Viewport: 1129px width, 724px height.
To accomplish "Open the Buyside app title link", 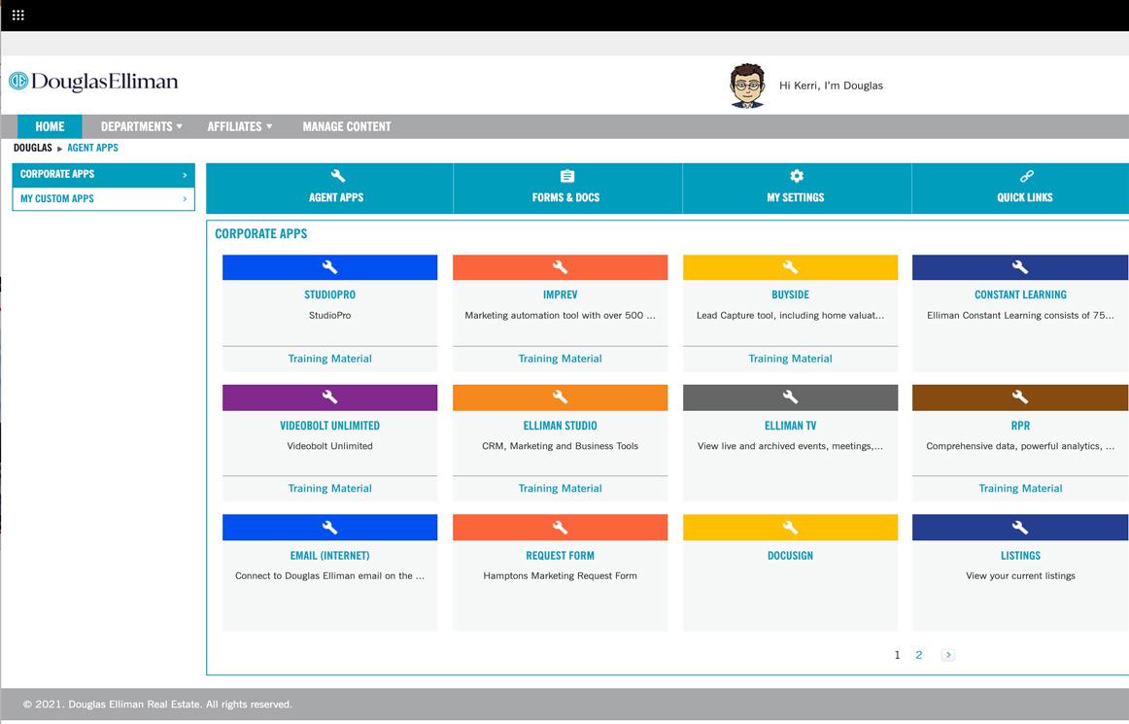I will pyautogui.click(x=790, y=294).
